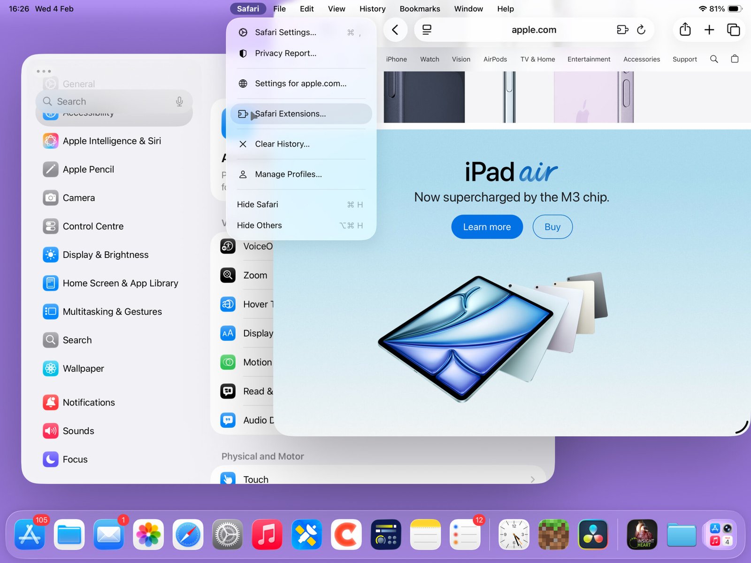This screenshot has width=751, height=563.
Task: Open the page menu icon in address bar
Action: coord(427,30)
